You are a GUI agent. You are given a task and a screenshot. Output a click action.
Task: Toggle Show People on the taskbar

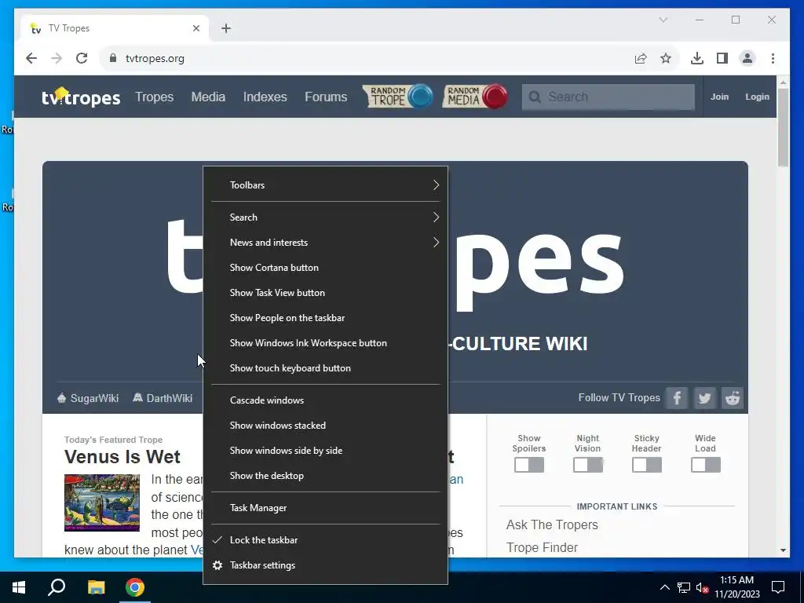point(326,318)
